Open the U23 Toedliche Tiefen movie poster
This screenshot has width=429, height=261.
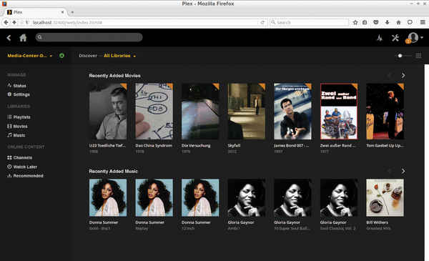coord(108,112)
